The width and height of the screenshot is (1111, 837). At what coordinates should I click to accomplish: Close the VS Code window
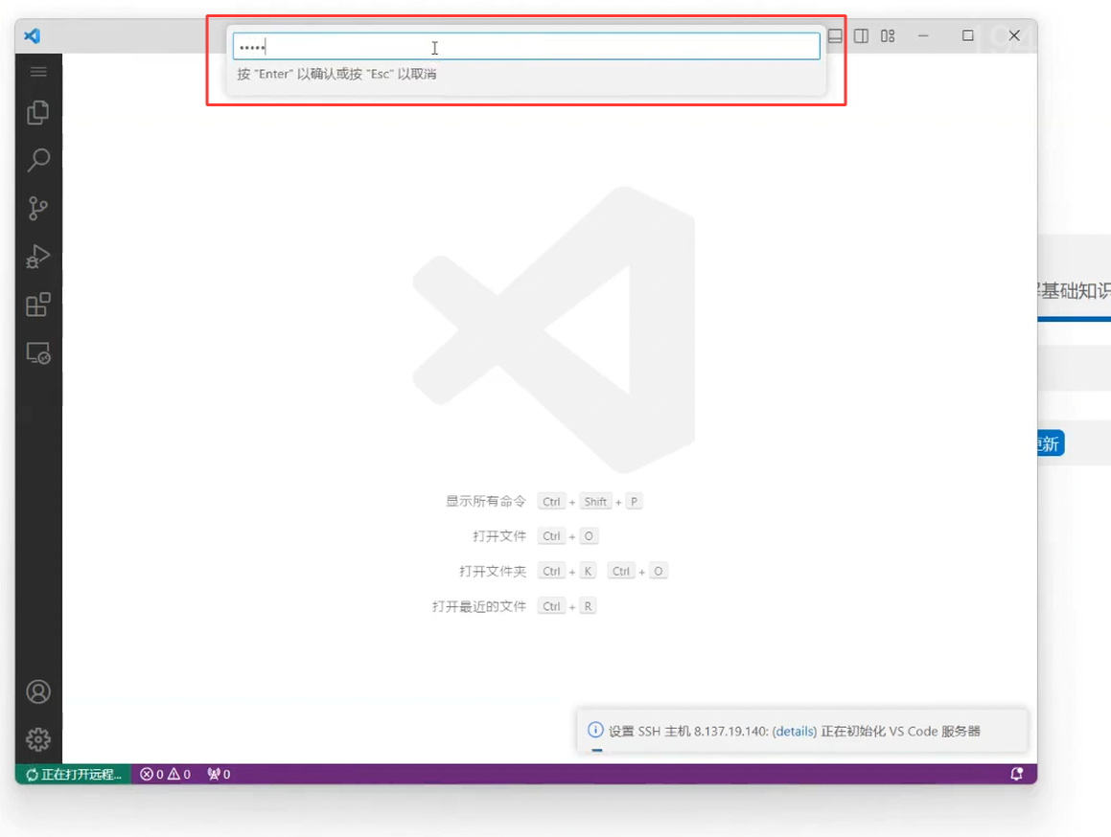1014,36
